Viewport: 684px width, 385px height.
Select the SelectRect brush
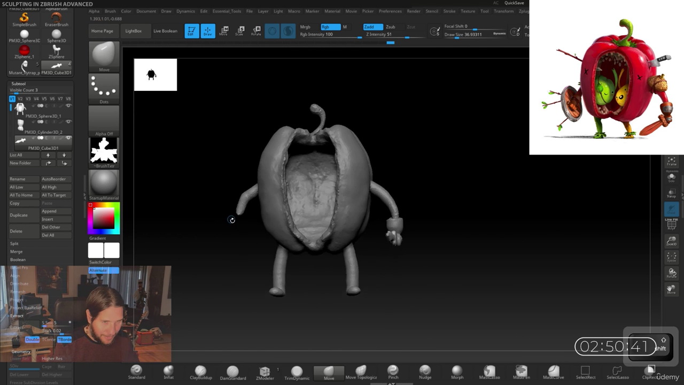coord(585,372)
